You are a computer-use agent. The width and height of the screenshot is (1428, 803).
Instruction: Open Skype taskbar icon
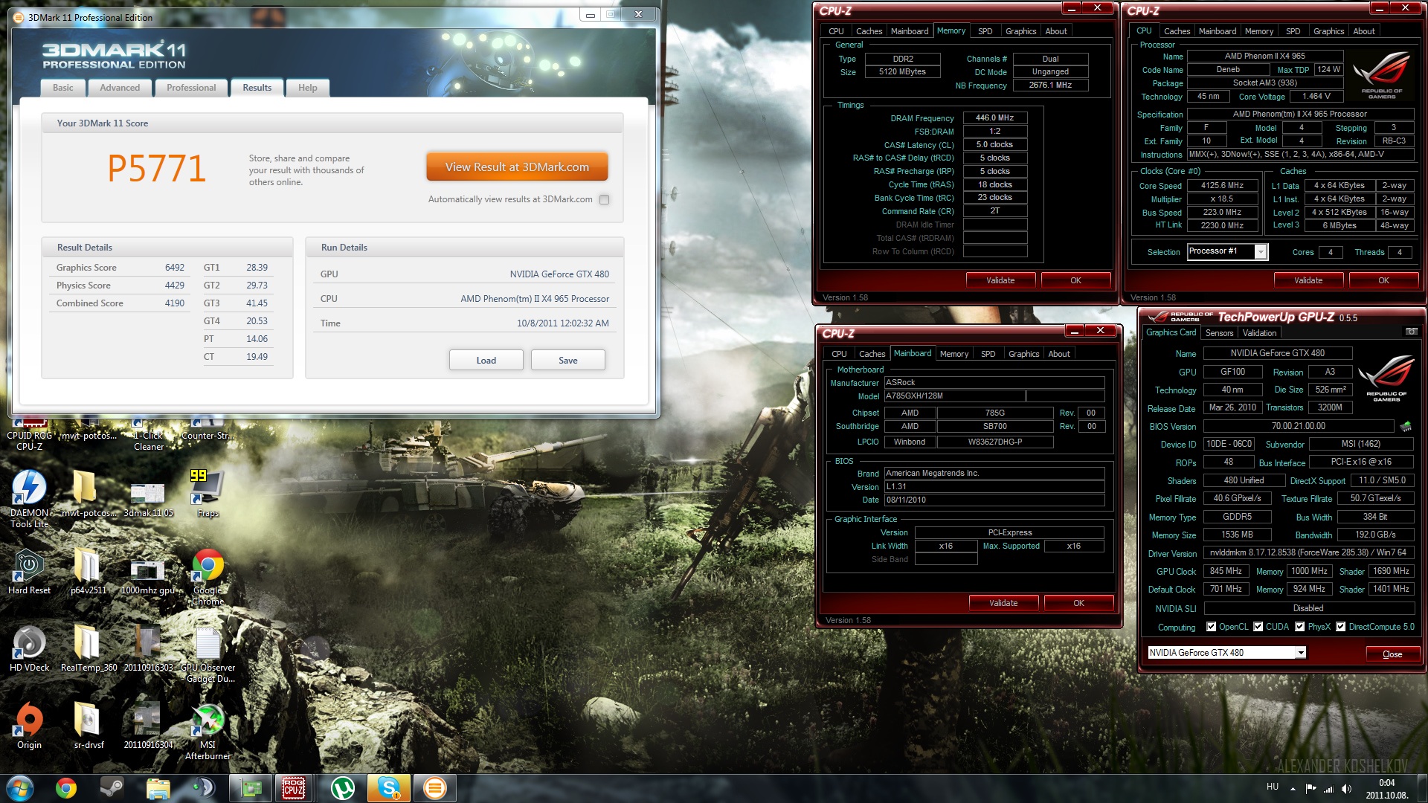point(389,787)
